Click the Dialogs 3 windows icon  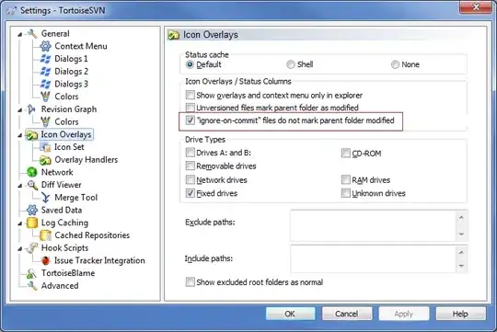click(45, 84)
